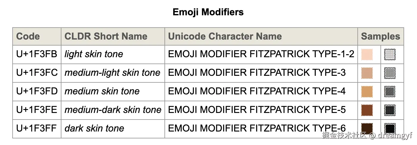
Task: Select the dark skin tone color swatch
Action: [367, 128]
